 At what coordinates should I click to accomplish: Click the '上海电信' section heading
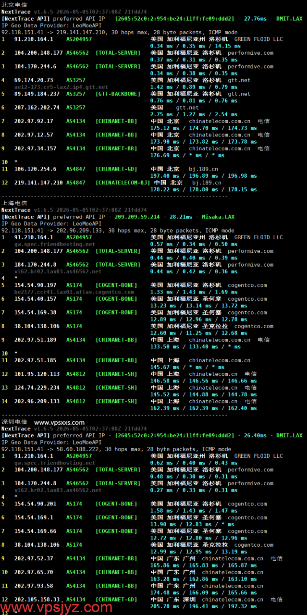(x=14, y=203)
